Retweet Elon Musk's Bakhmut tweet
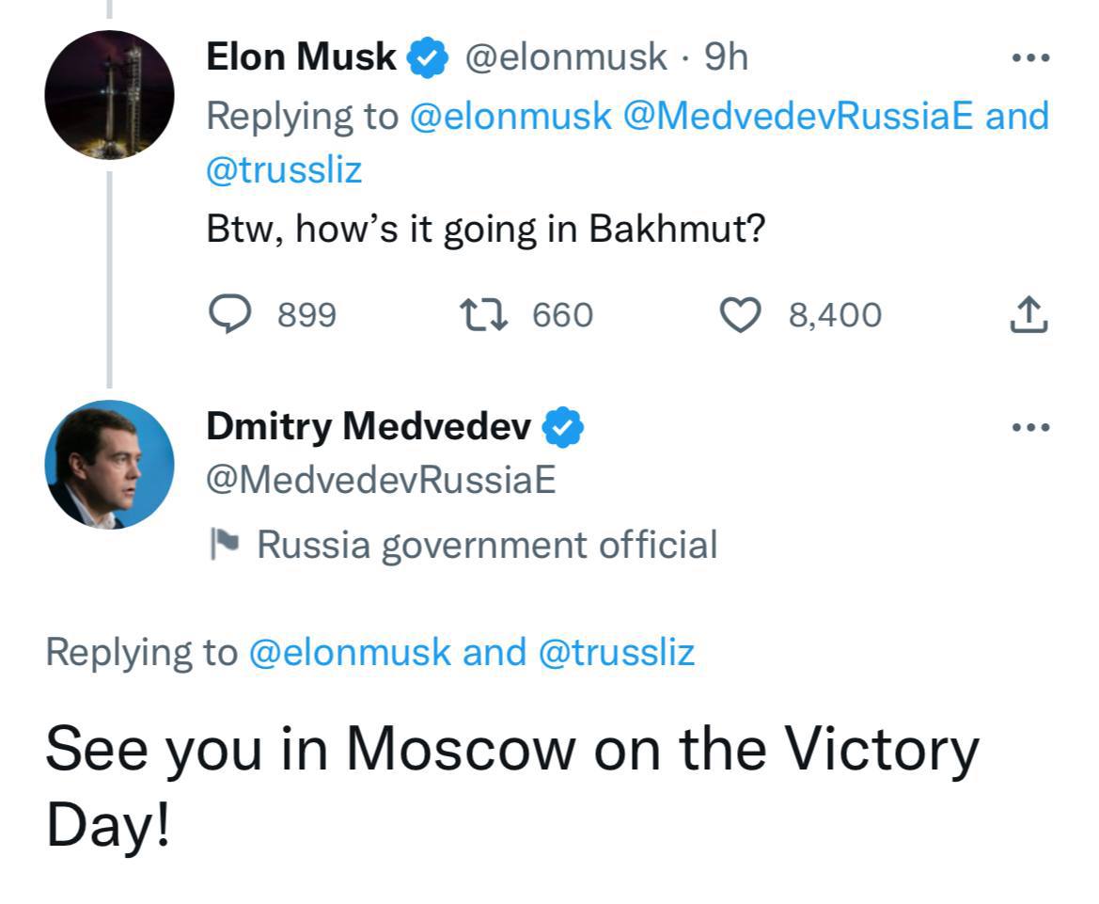 (x=483, y=314)
